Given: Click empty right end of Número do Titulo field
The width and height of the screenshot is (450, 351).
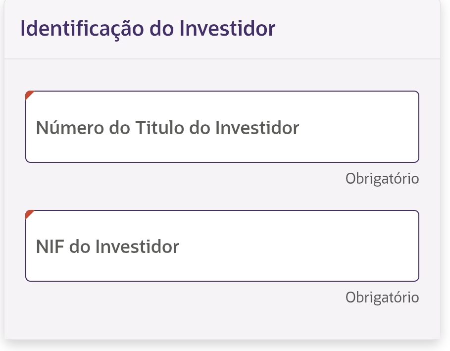Looking at the screenshot, I should tap(376, 127).
